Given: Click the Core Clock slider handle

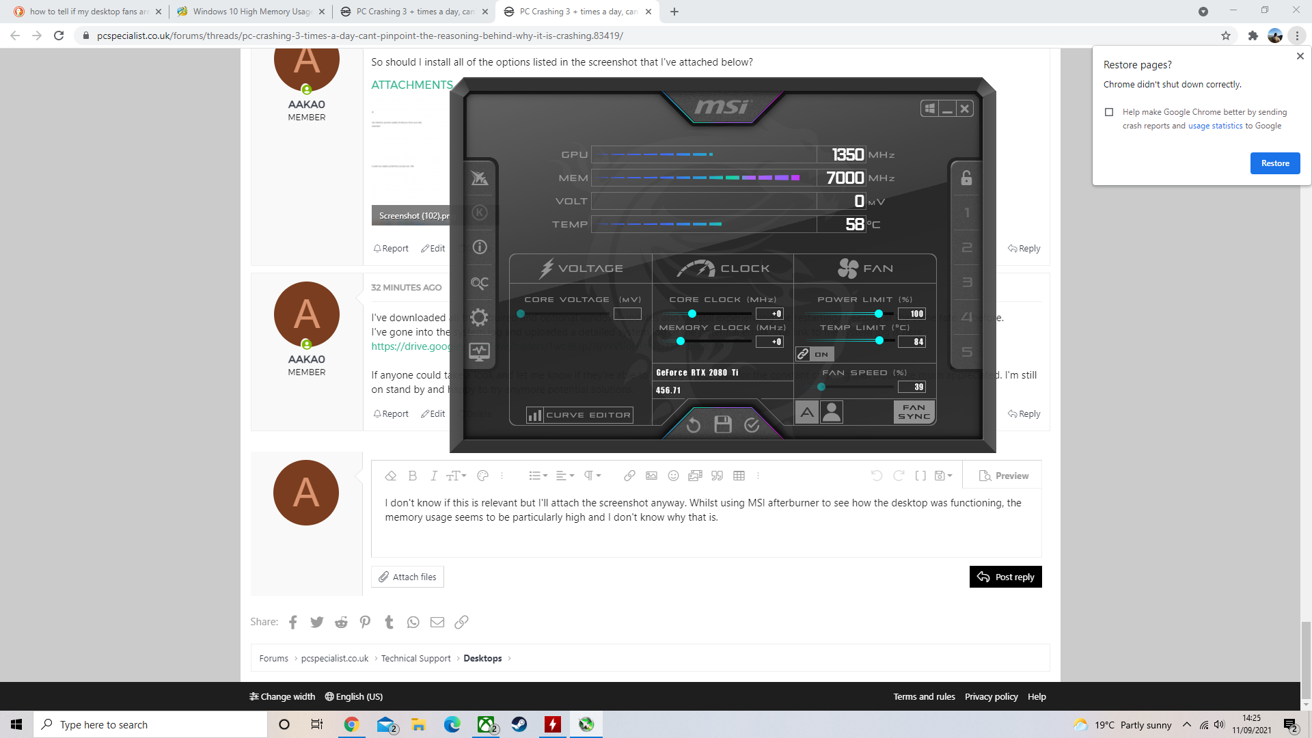Looking at the screenshot, I should 692,314.
